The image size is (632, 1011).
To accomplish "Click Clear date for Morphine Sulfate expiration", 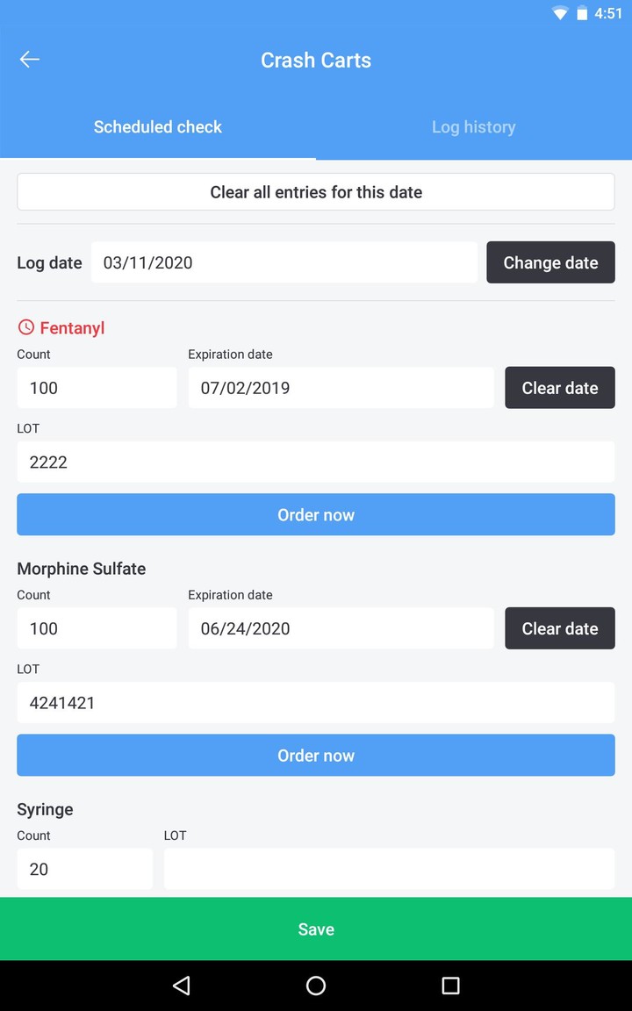I will (559, 628).
